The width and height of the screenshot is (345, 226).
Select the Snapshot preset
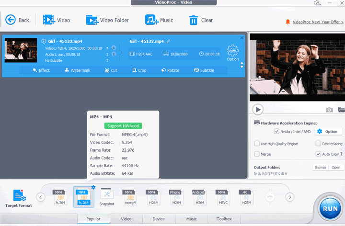(107, 197)
